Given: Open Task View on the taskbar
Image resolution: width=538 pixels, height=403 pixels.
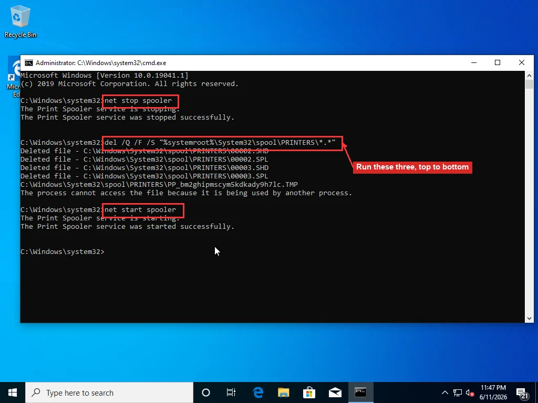Looking at the screenshot, I should click(x=231, y=393).
